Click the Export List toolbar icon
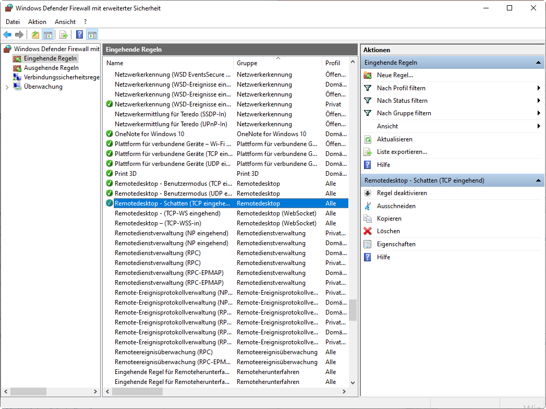This screenshot has width=546, height=409. [x=63, y=35]
